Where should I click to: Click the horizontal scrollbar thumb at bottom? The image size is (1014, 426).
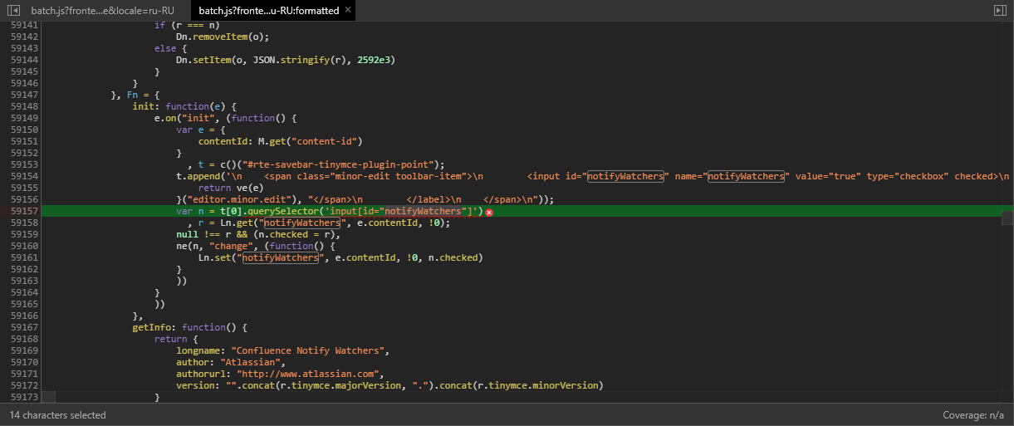click(49, 397)
